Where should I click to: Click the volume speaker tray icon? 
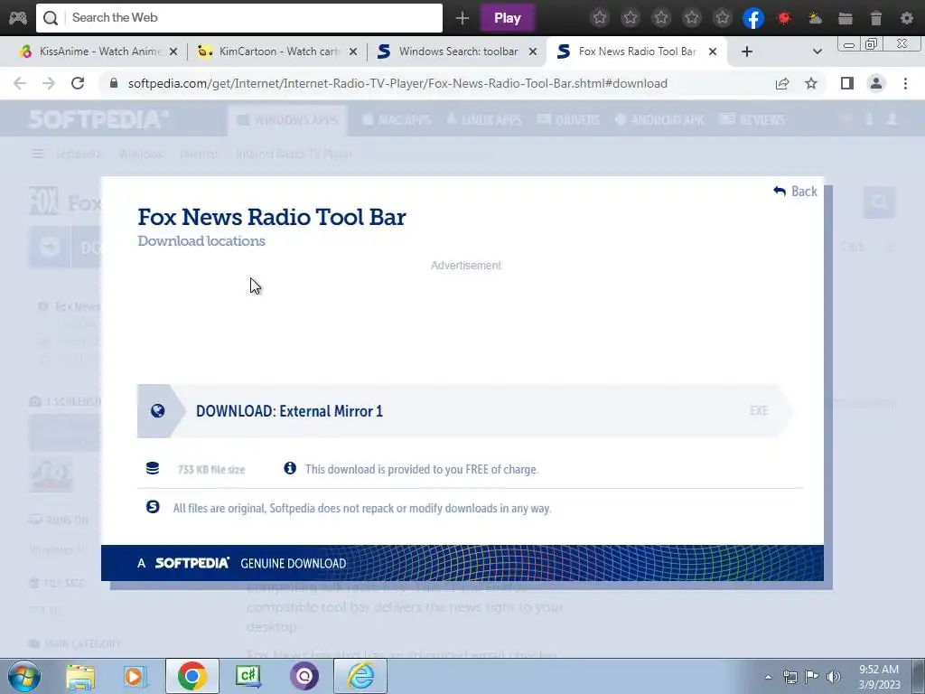834,677
